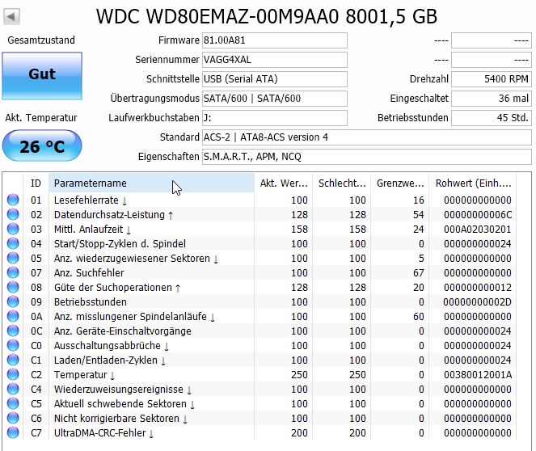Click the status orb in the Datendurchsatz-Leistung row
The width and height of the screenshot is (536, 451).
13,214
